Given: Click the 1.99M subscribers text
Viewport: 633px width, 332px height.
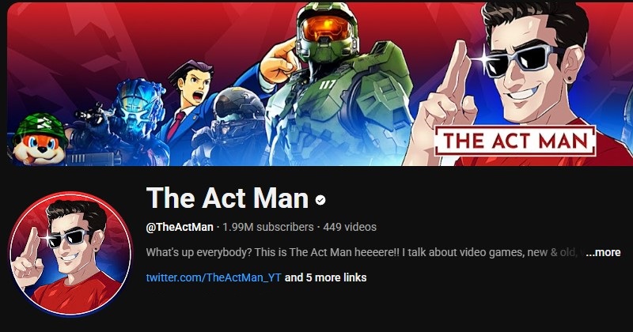Looking at the screenshot, I should [x=267, y=227].
